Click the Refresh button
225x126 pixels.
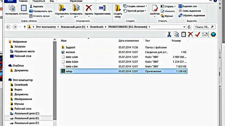pyautogui.click(x=189, y=27)
